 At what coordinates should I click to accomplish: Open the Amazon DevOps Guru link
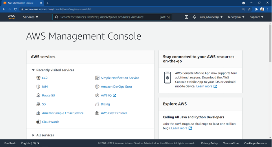coord(116,87)
